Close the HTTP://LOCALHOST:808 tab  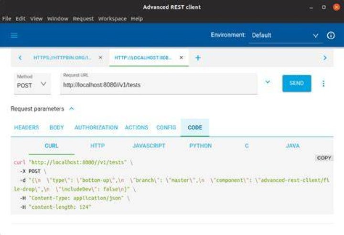click(x=181, y=57)
